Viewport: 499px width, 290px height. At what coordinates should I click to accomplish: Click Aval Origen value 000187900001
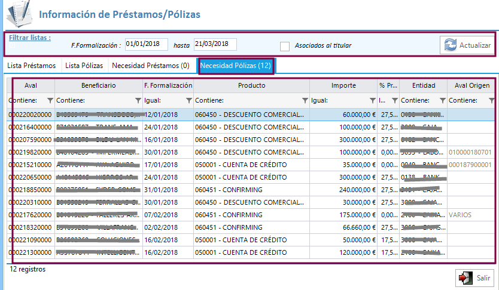point(470,165)
